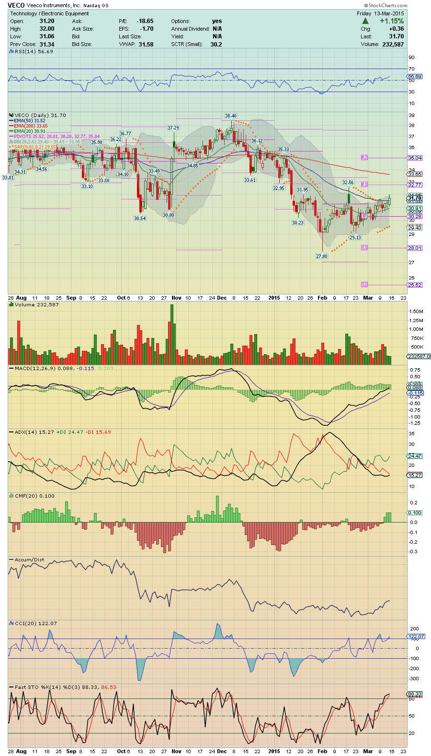The height and width of the screenshot is (756, 431).
Task: Click the +1.15% percent change value
Action: (392, 21)
